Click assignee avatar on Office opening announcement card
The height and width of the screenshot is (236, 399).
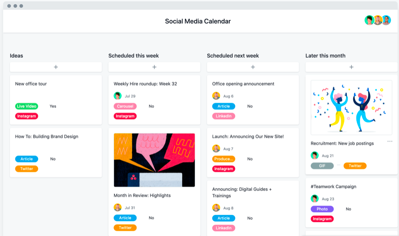tap(216, 96)
